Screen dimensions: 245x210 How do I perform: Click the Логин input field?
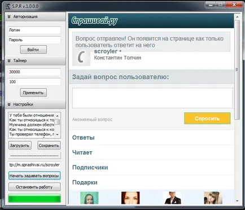coord(34,30)
